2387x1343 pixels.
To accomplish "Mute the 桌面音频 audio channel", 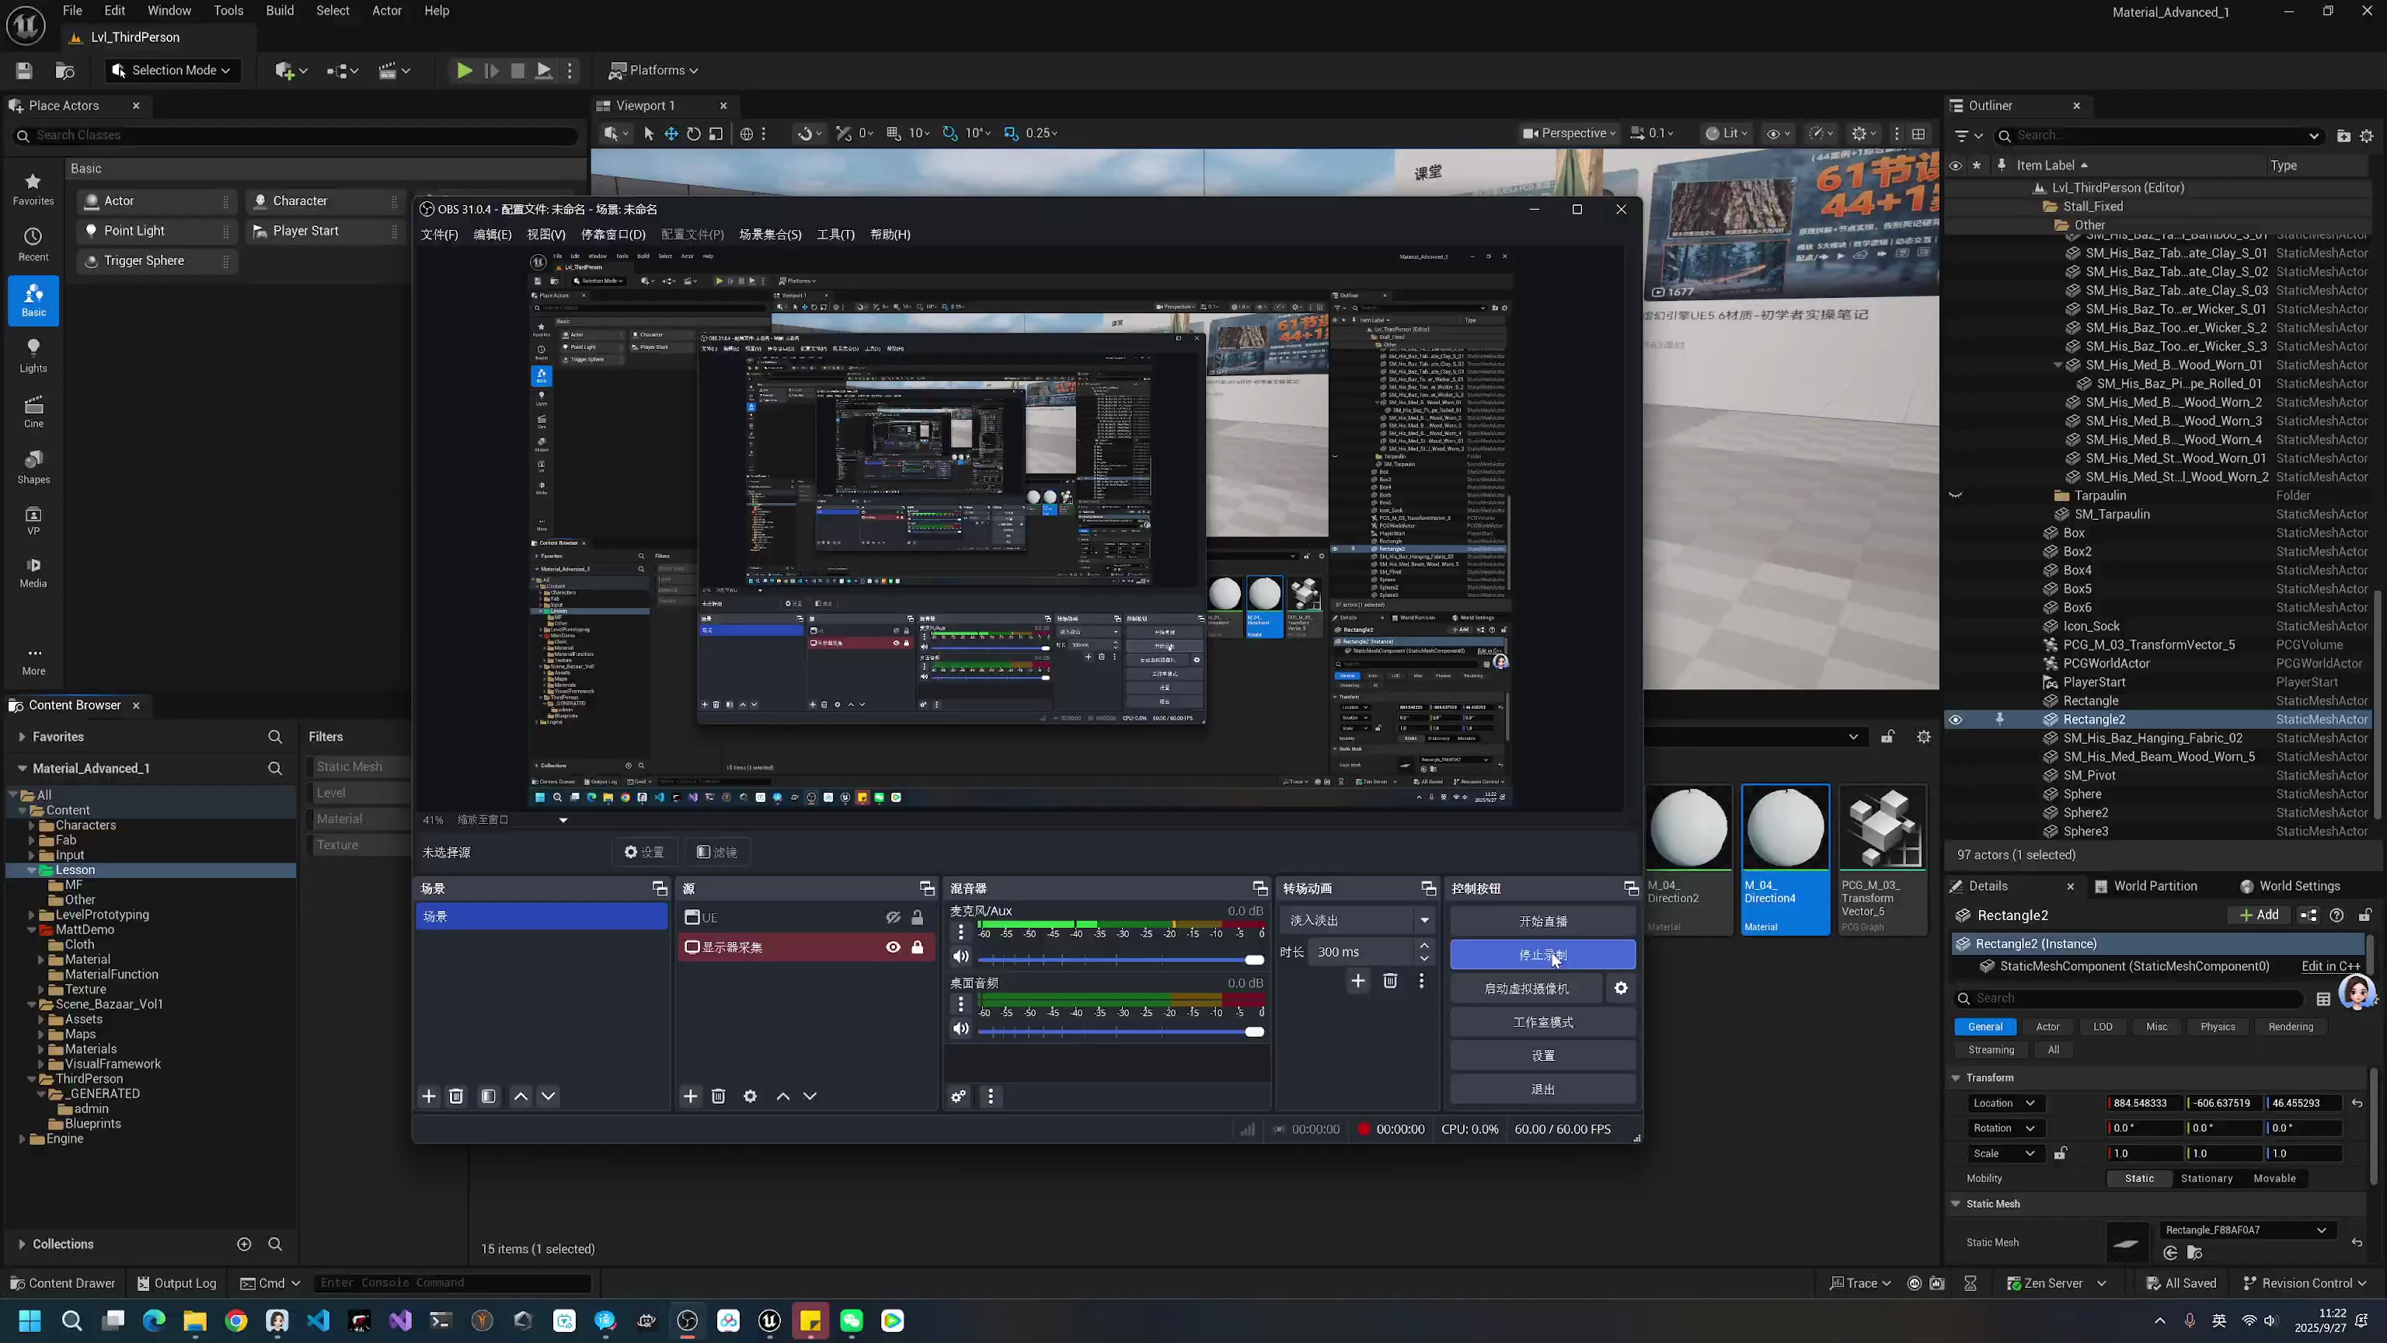I will 961,1029.
